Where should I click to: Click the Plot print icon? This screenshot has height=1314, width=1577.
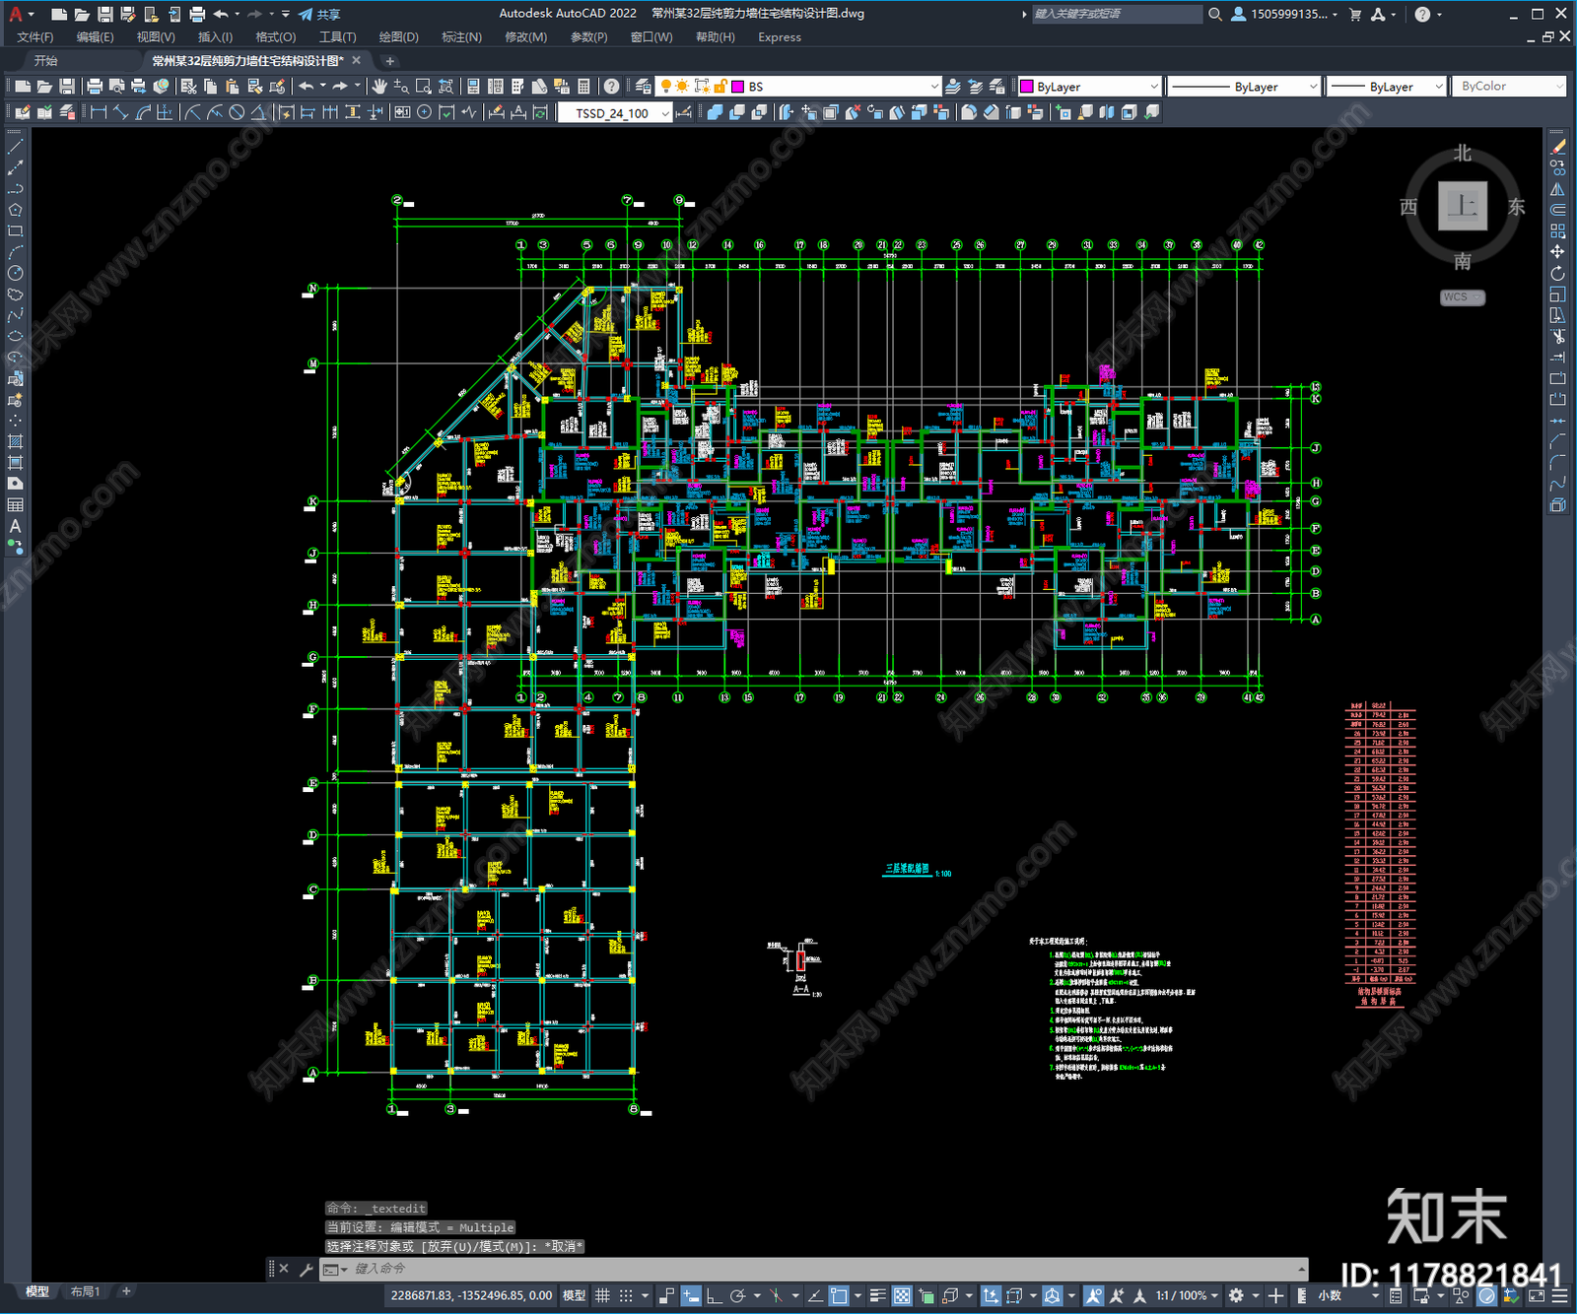(95, 87)
